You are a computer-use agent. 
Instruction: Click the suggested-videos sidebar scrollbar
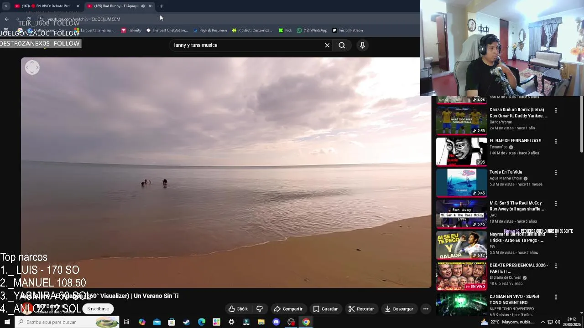pyautogui.click(x=581, y=124)
